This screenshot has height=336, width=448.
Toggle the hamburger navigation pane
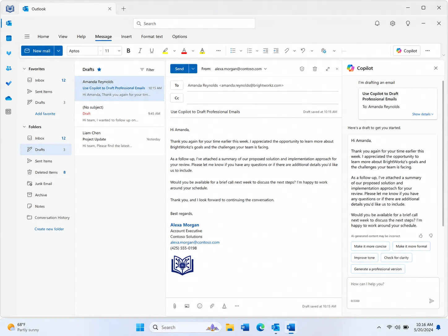[x=27, y=37]
